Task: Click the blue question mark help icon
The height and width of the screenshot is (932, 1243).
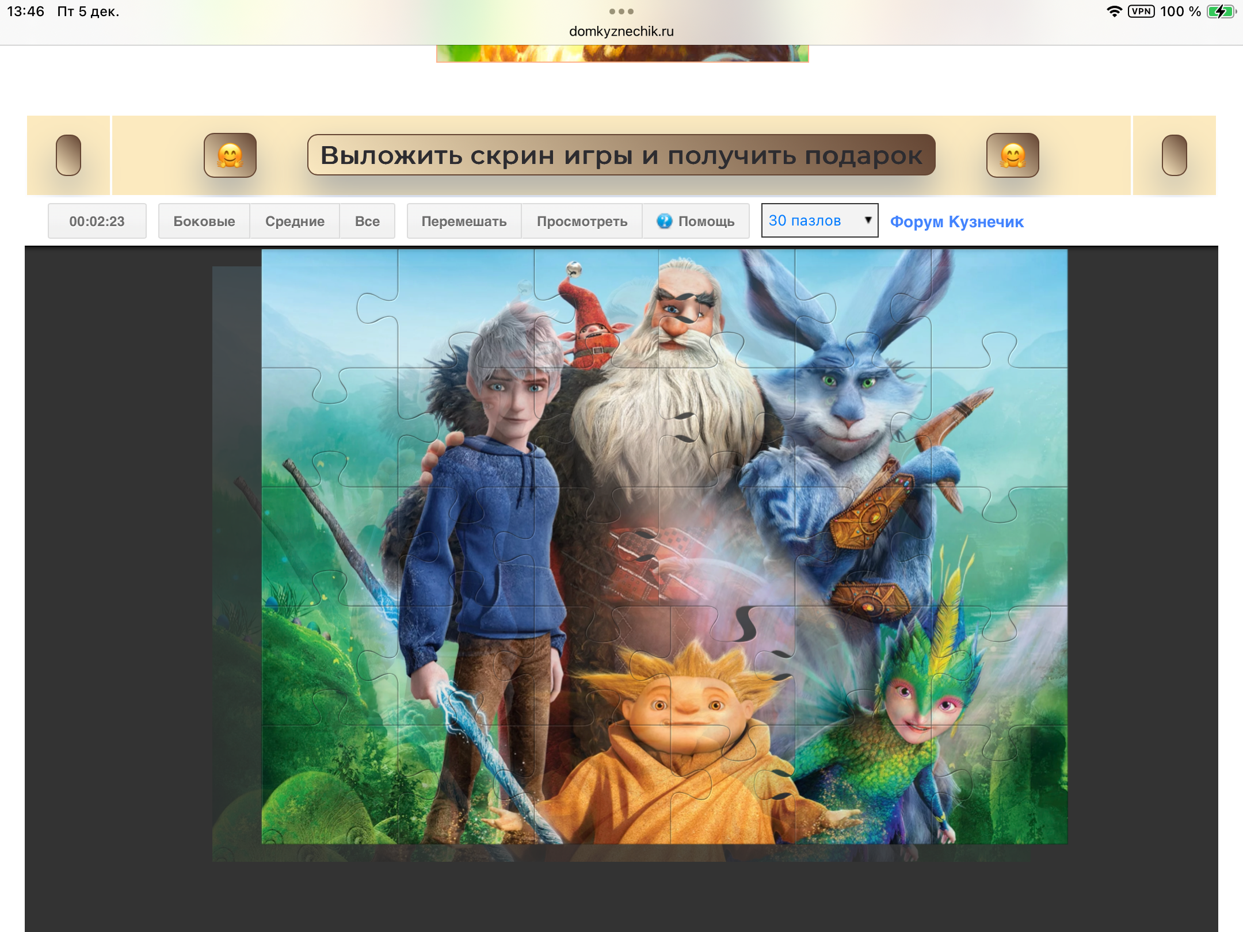Action: [664, 221]
